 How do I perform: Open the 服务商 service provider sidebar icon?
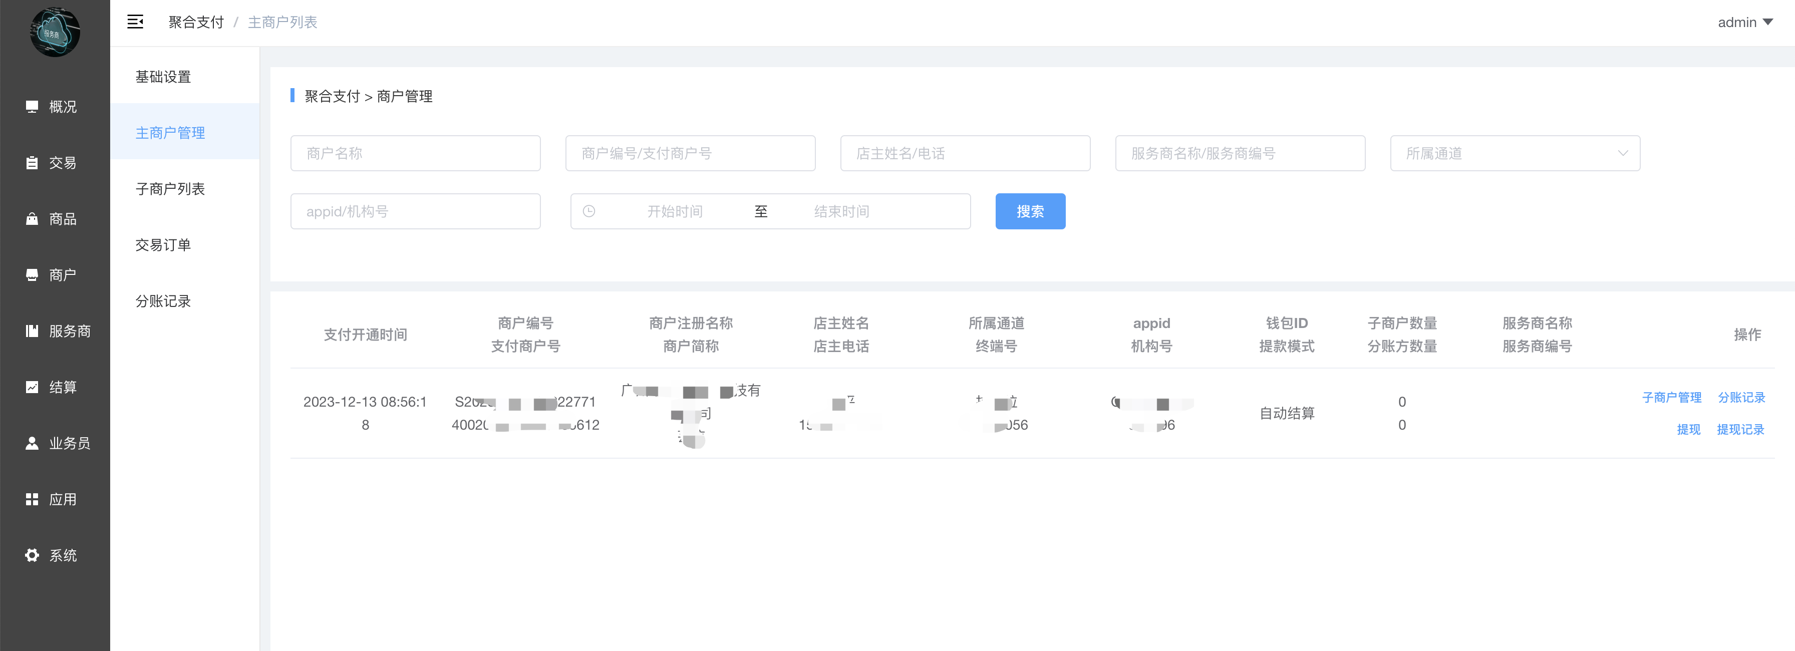(x=32, y=331)
